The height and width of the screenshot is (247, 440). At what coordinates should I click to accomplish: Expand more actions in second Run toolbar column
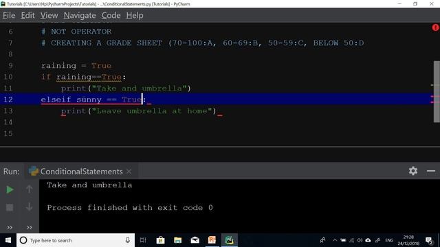click(29, 227)
